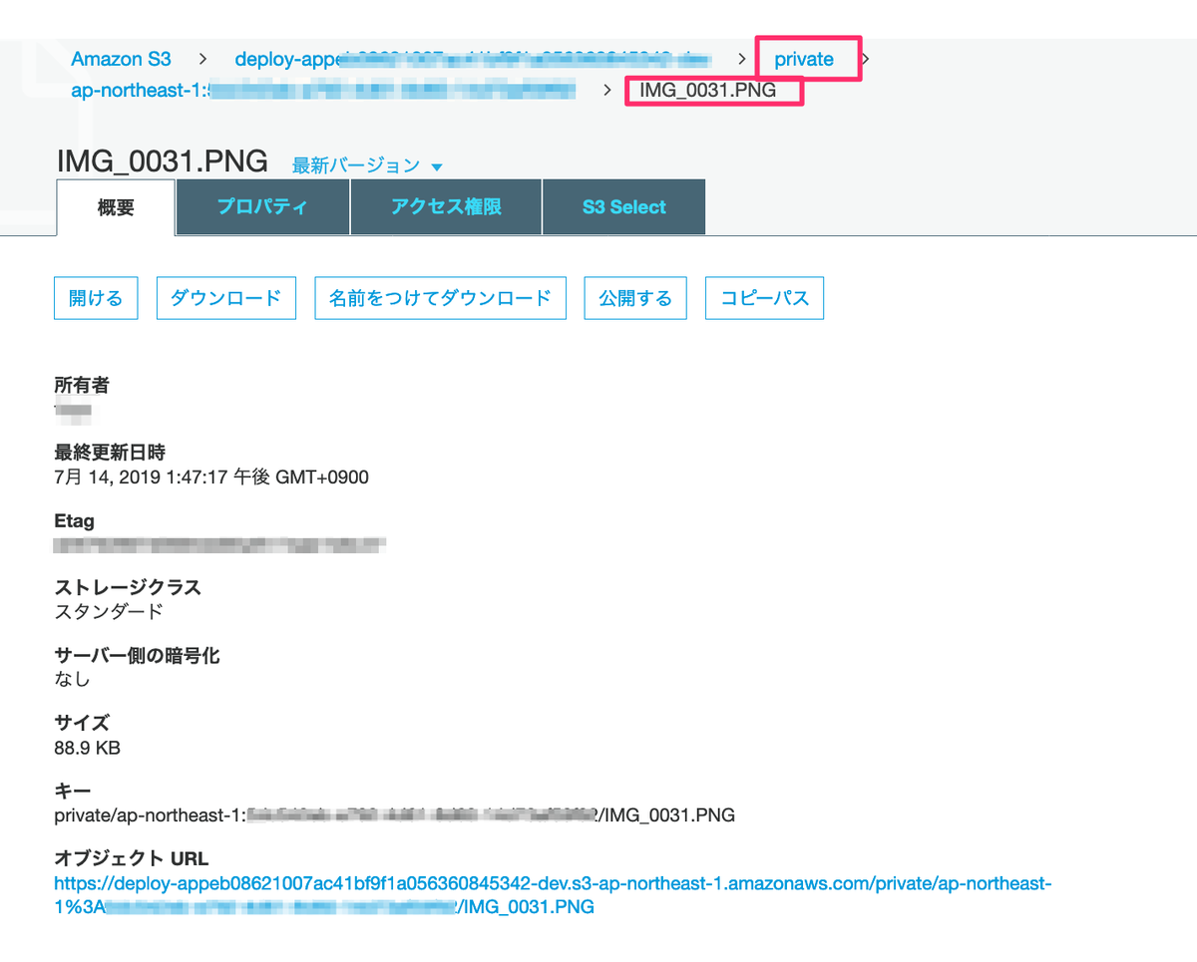The height and width of the screenshot is (962, 1197).
Task: Click the 最終更新日時 label
Action: coord(110,454)
